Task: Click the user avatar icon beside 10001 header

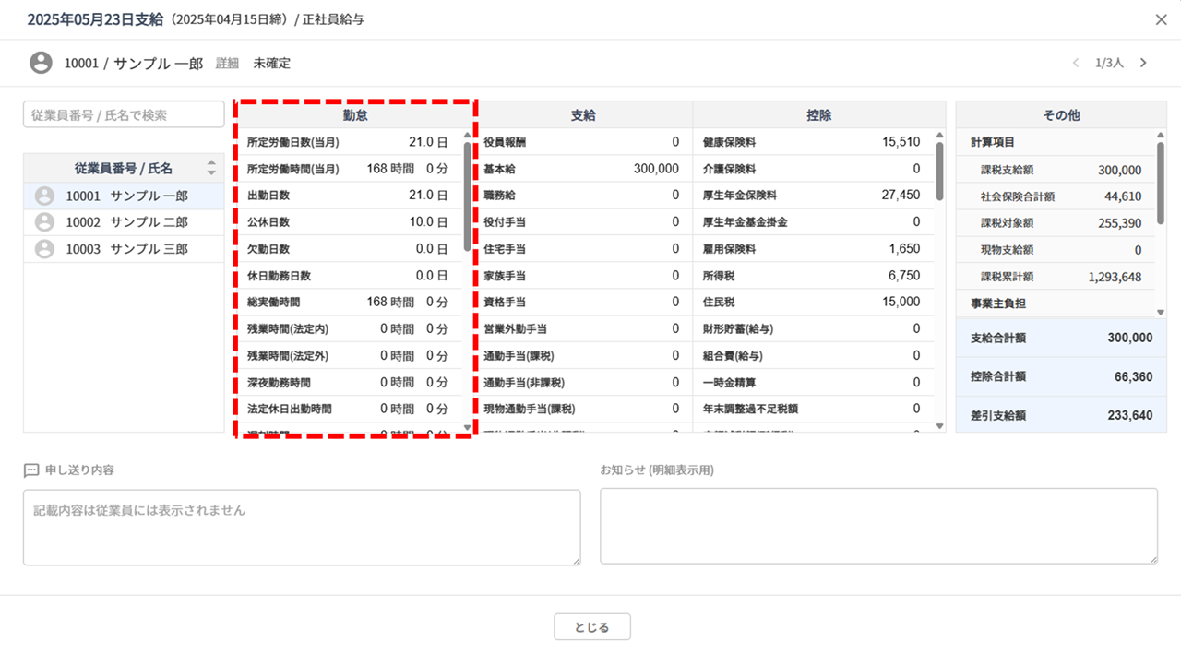Action: pyautogui.click(x=41, y=63)
